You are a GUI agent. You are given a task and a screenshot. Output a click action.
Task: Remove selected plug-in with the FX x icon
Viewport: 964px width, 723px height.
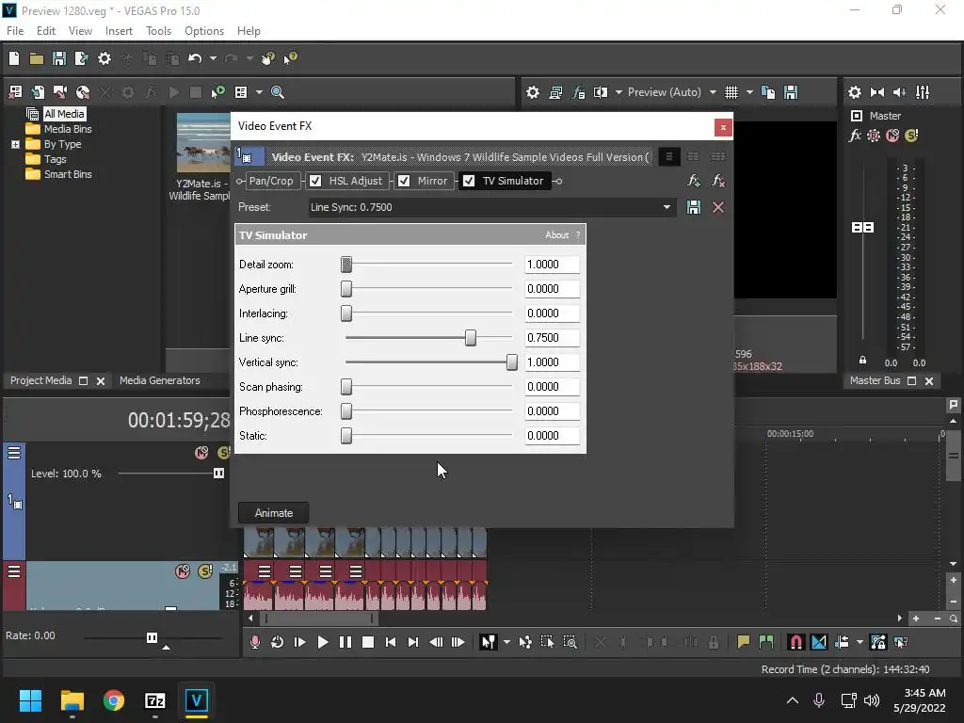pyautogui.click(x=717, y=181)
